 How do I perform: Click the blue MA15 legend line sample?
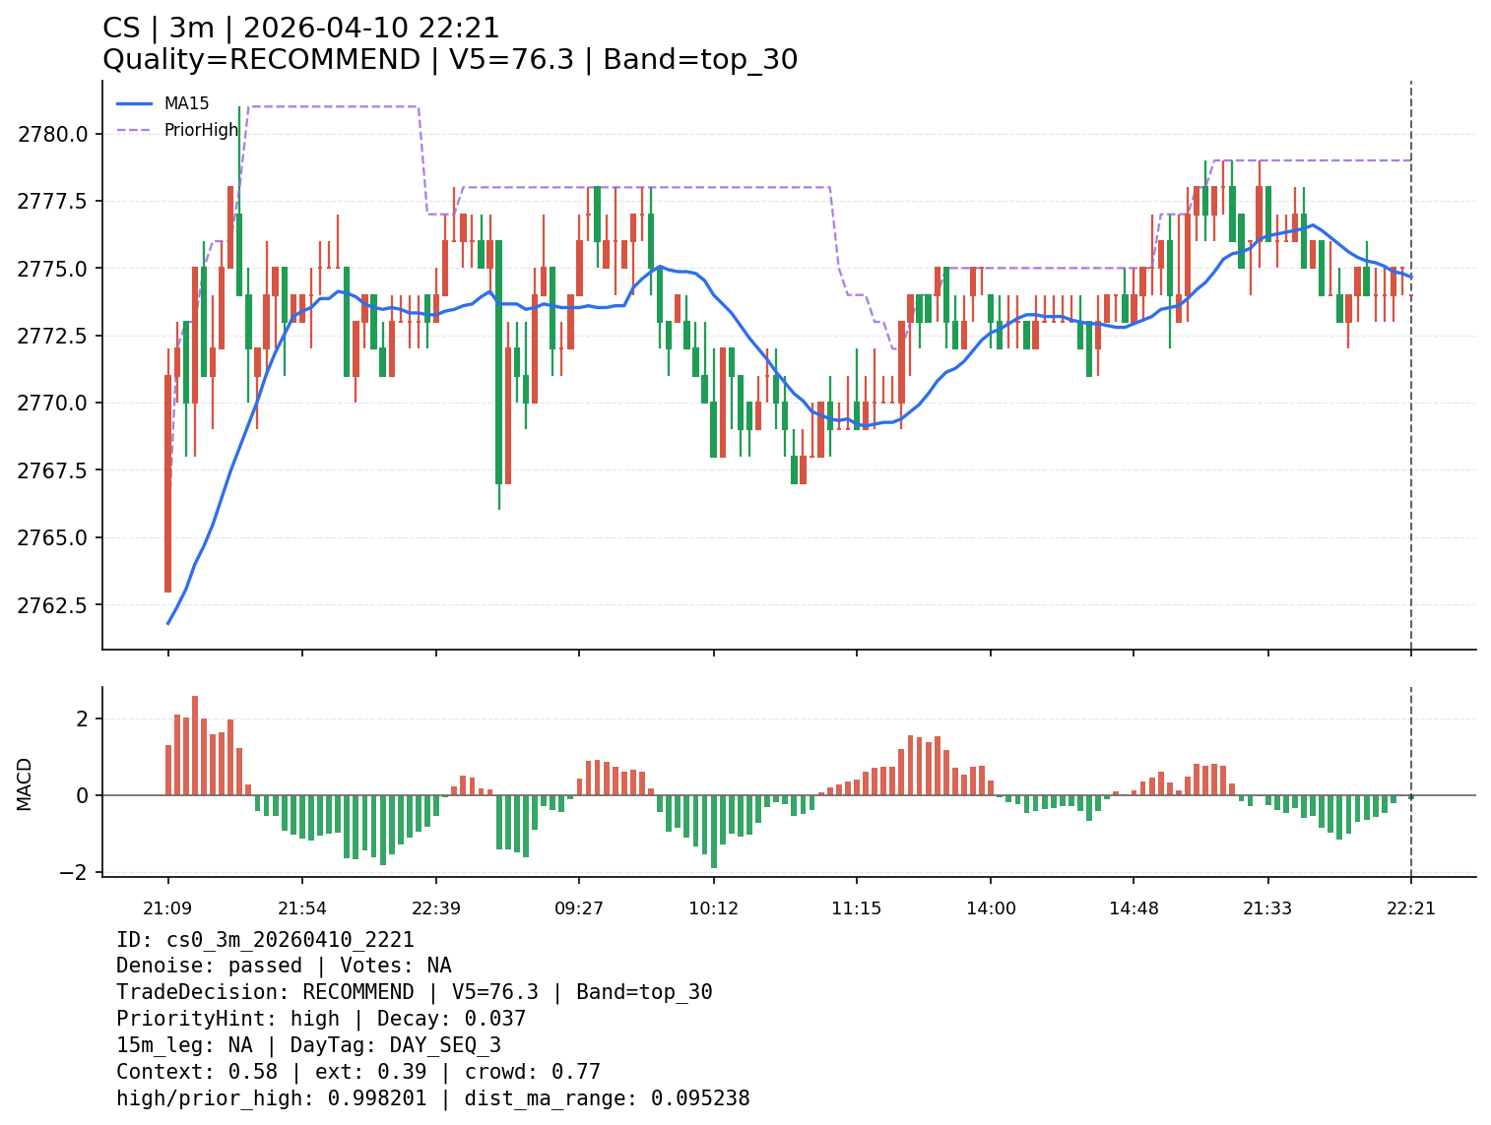pos(135,103)
